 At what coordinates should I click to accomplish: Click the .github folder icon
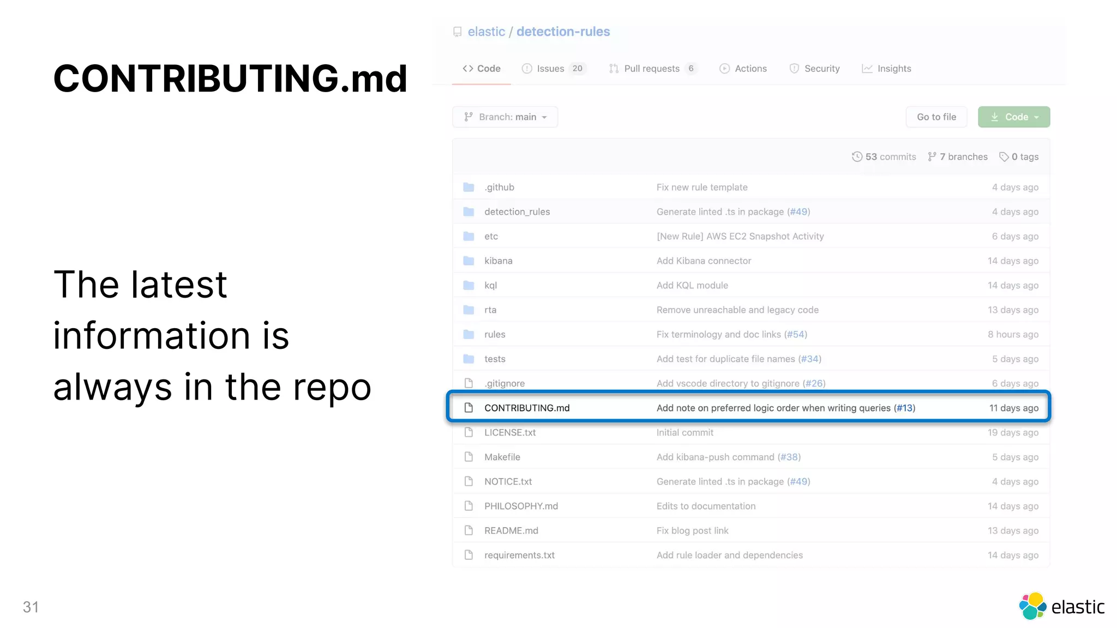(469, 187)
